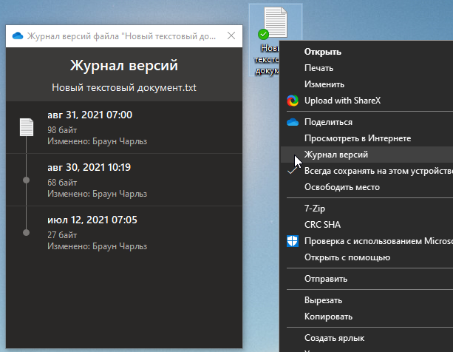Expand the CRC SHA submenu

tap(367, 225)
